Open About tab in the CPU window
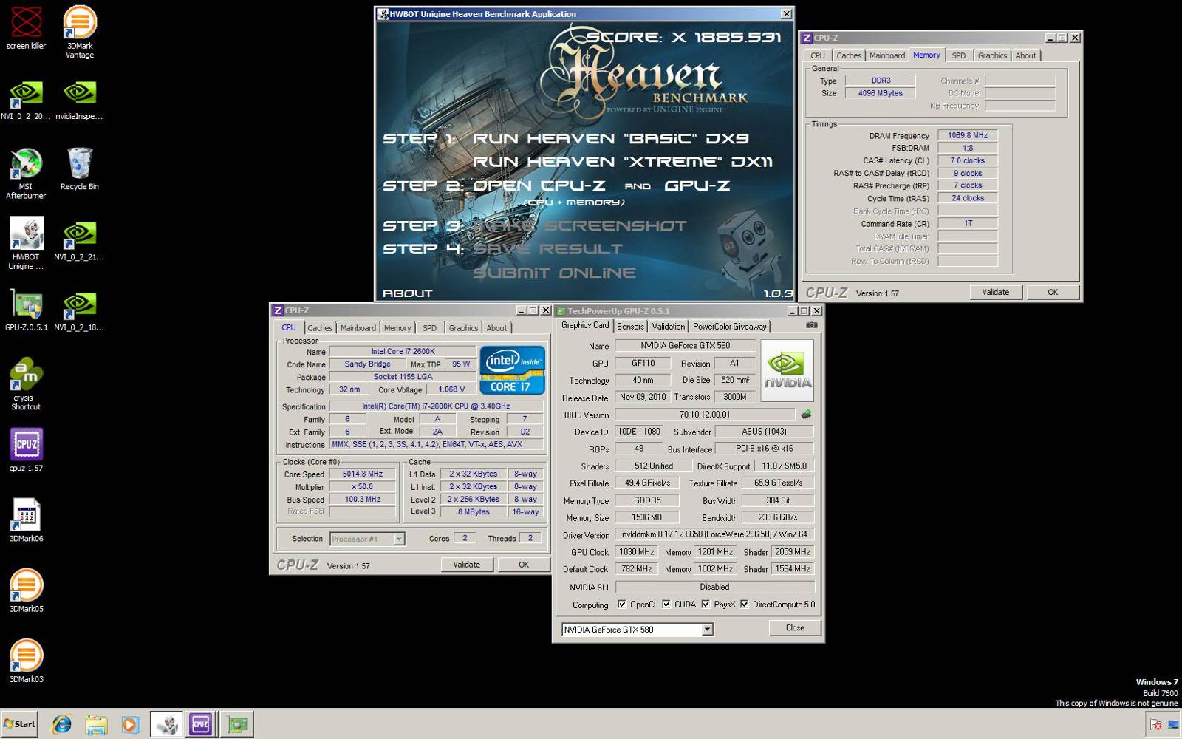This screenshot has height=739, width=1182. pos(496,328)
